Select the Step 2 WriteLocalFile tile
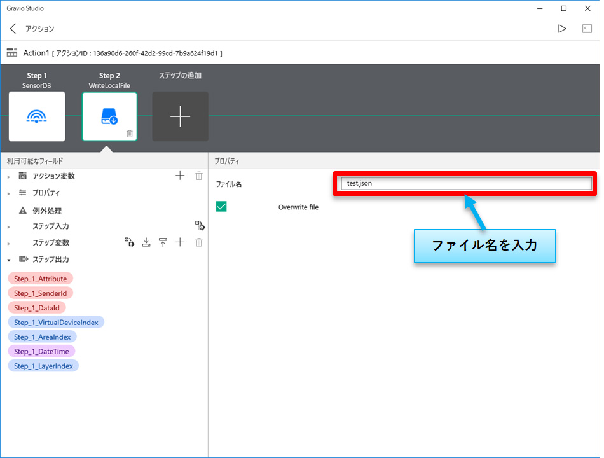This screenshot has width=604, height=458. tap(109, 116)
